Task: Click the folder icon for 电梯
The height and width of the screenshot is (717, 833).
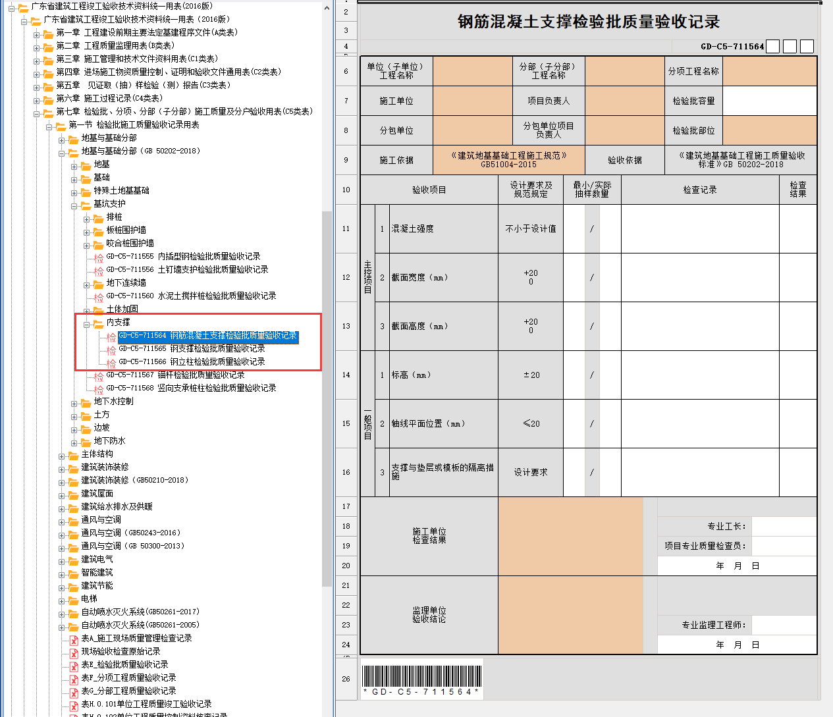Action: (73, 600)
